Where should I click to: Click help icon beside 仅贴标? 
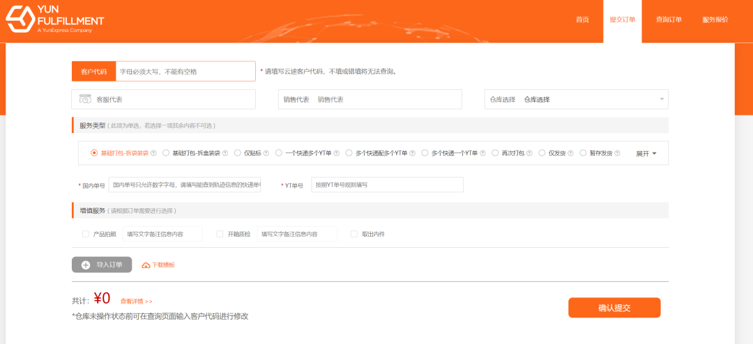point(266,153)
